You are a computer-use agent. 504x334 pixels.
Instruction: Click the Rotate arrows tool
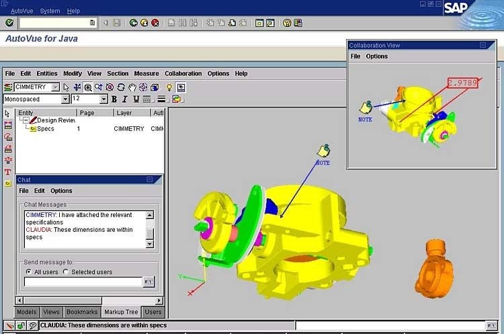coord(121,87)
